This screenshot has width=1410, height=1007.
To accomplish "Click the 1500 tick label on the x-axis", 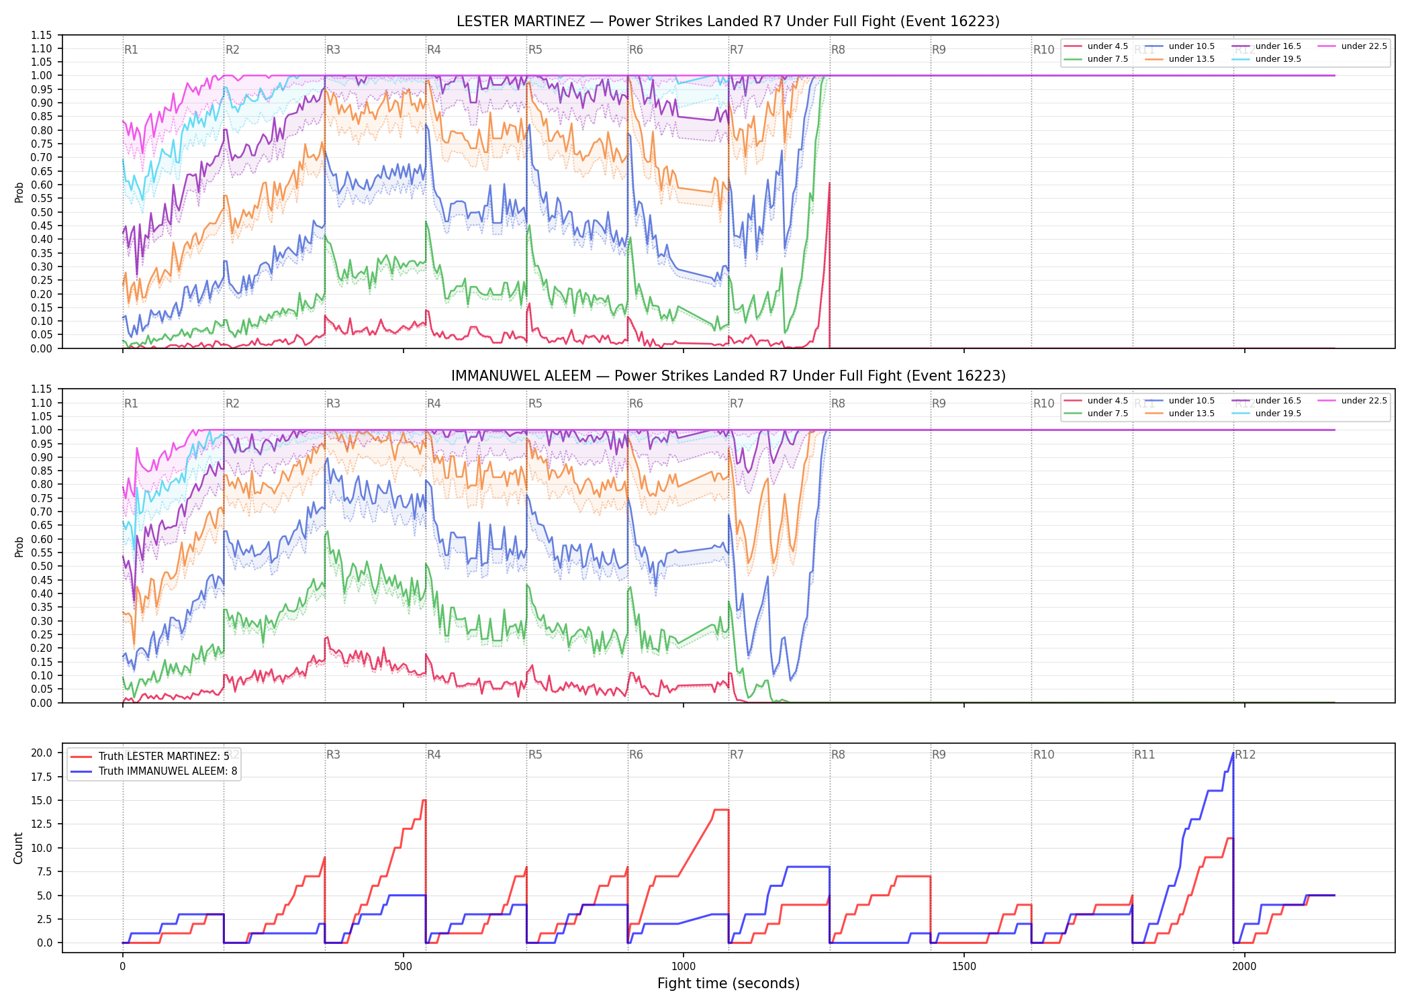I will point(964,967).
